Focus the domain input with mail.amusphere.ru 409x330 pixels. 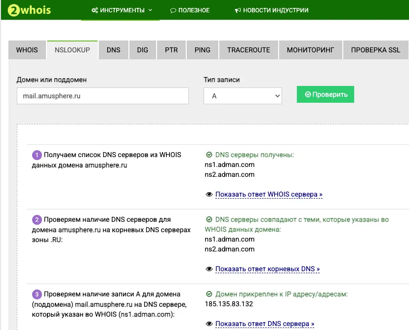[x=103, y=96]
